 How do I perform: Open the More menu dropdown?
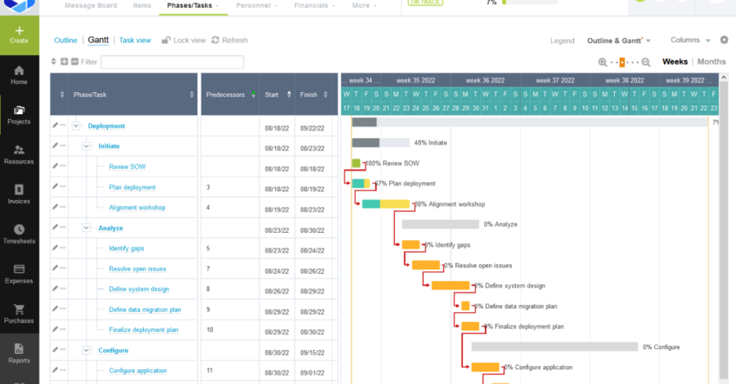point(364,6)
